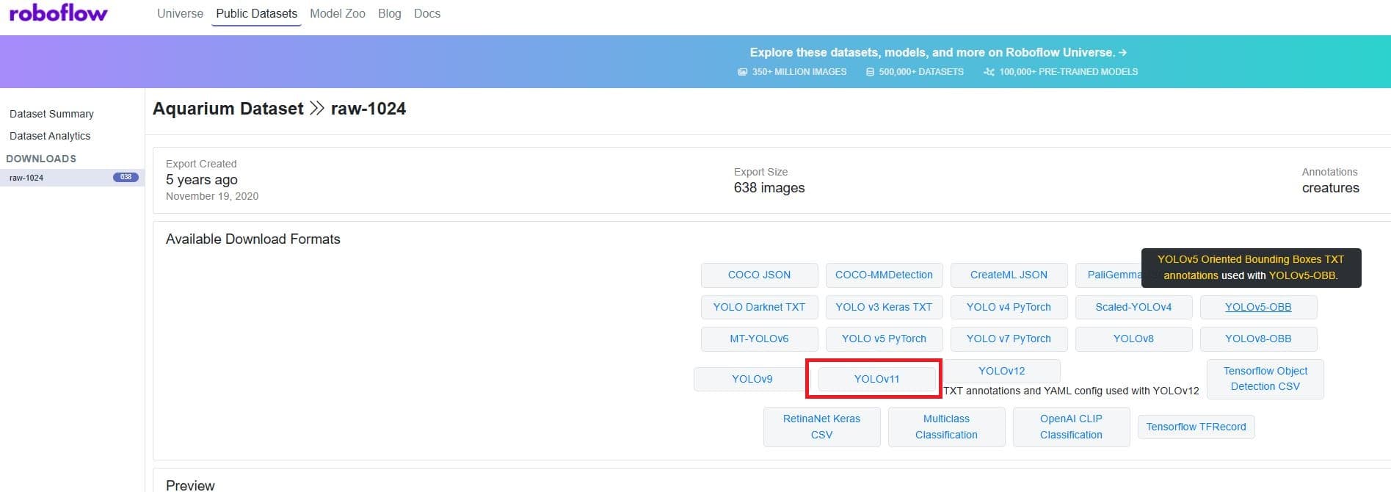The image size is (1391, 492).
Task: Select Multiclass Classification format
Action: click(946, 427)
